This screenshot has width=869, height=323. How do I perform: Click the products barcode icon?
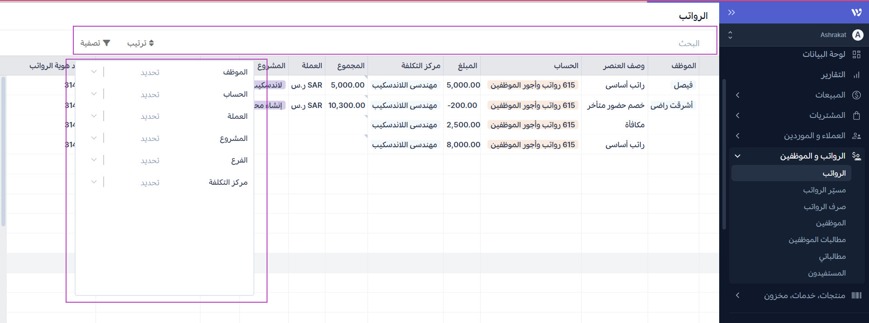pyautogui.click(x=856, y=295)
